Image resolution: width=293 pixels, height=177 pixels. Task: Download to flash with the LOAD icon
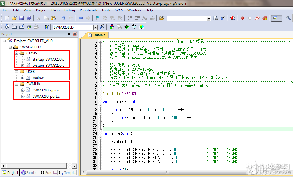pos(46,27)
